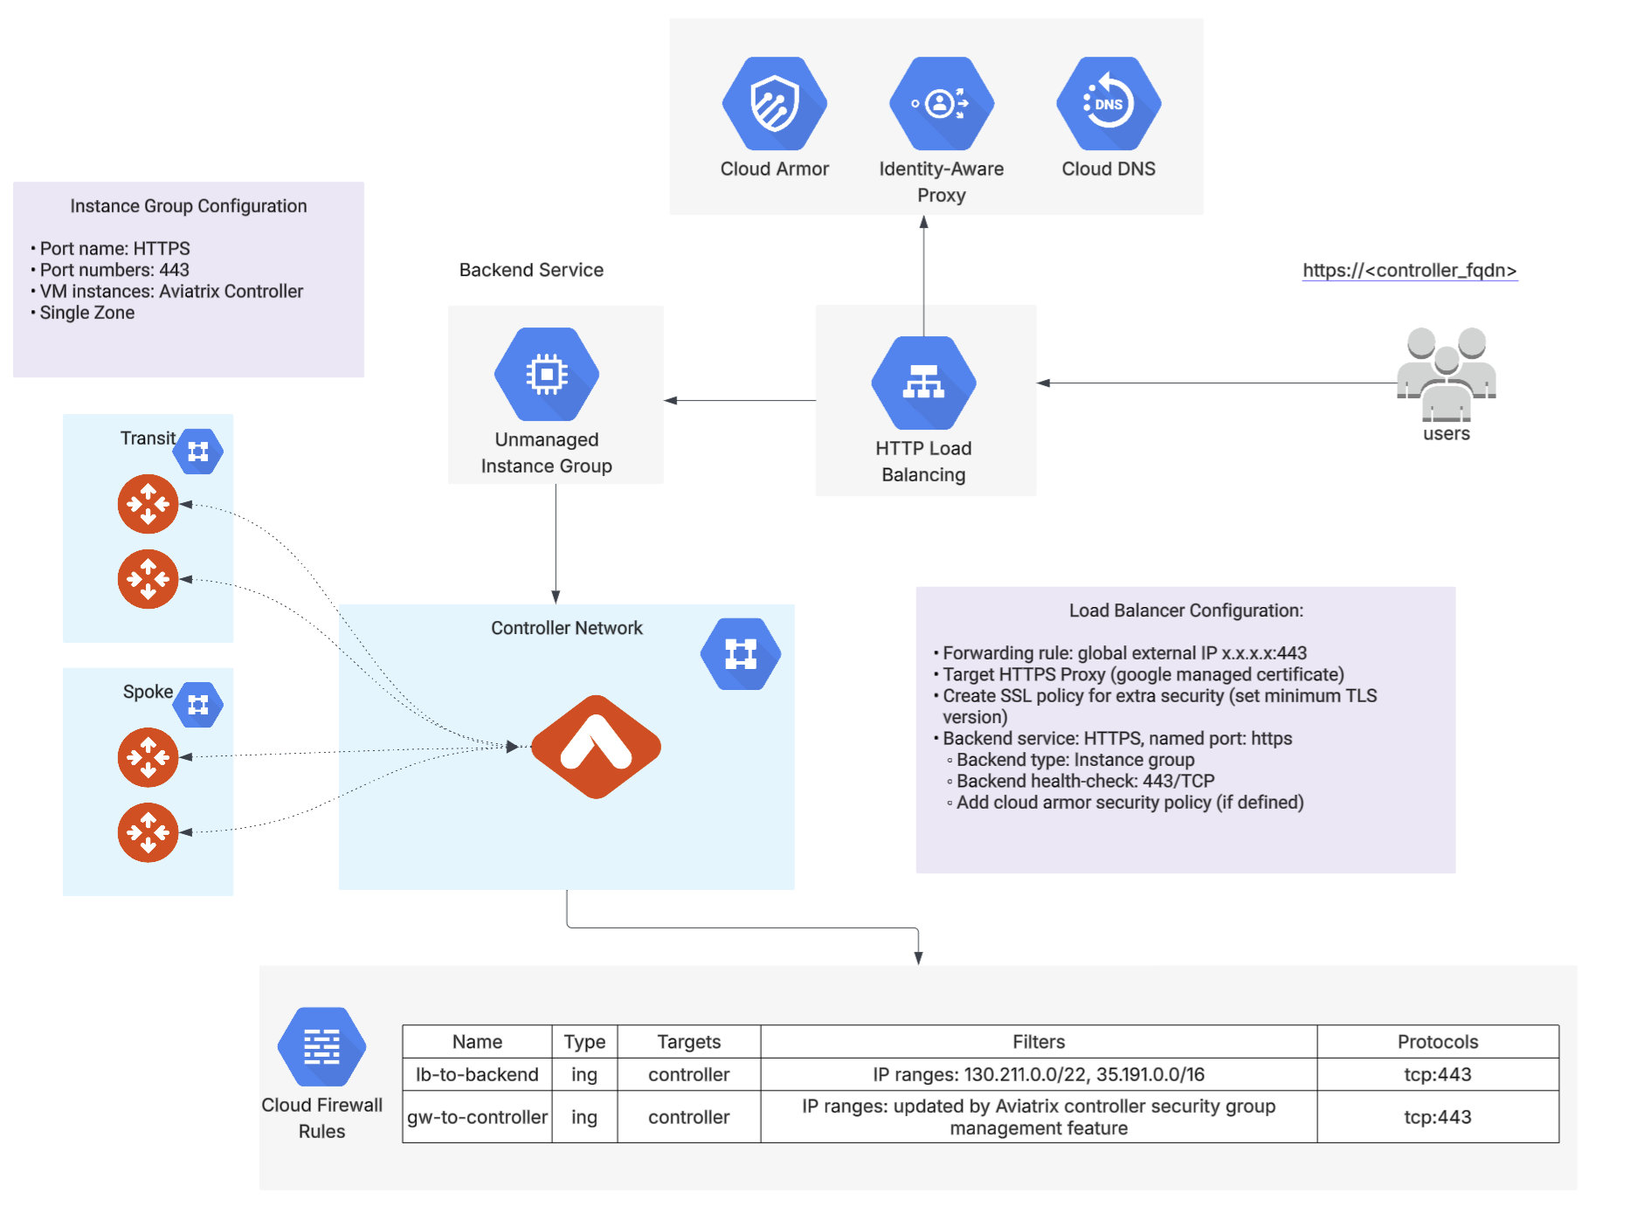Click the lower Spoke gateway router icon
This screenshot has width=1637, height=1207.
point(148,832)
